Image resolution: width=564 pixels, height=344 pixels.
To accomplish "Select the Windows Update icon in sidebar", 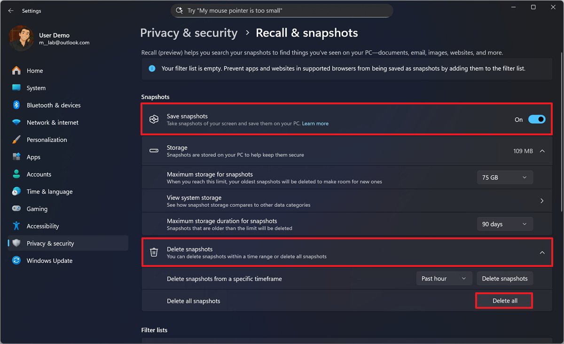I will click(16, 260).
